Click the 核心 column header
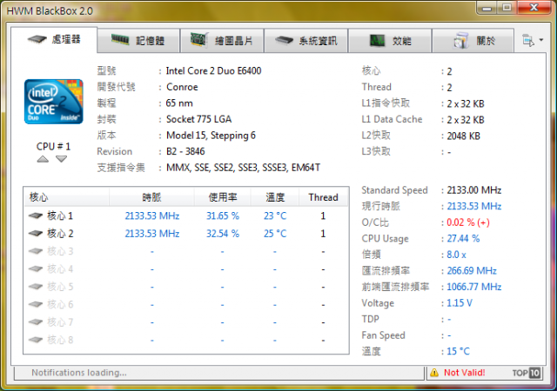The height and width of the screenshot is (391, 557). (66, 197)
